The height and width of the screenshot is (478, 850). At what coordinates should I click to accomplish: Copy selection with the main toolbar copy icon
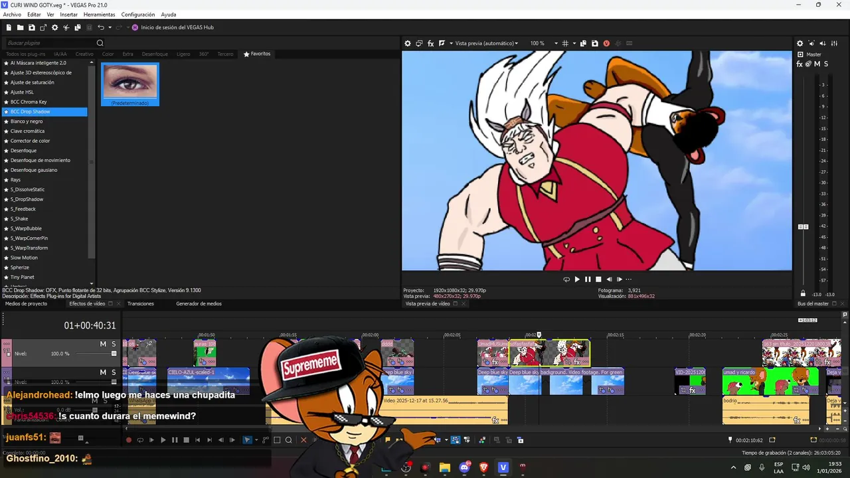coord(78,27)
